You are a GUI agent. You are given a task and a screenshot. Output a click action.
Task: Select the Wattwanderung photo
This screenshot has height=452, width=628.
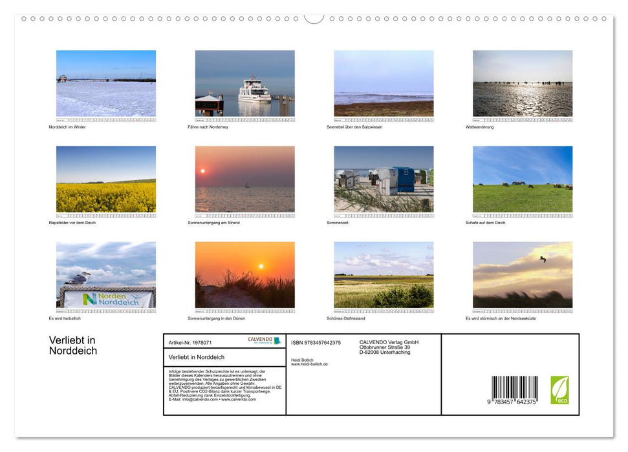click(x=522, y=83)
